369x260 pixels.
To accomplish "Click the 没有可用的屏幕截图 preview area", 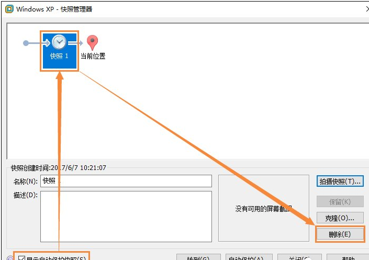I will pos(264,208).
